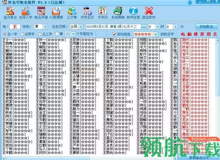Select 王铁一 in the red recommended list

(194, 62)
